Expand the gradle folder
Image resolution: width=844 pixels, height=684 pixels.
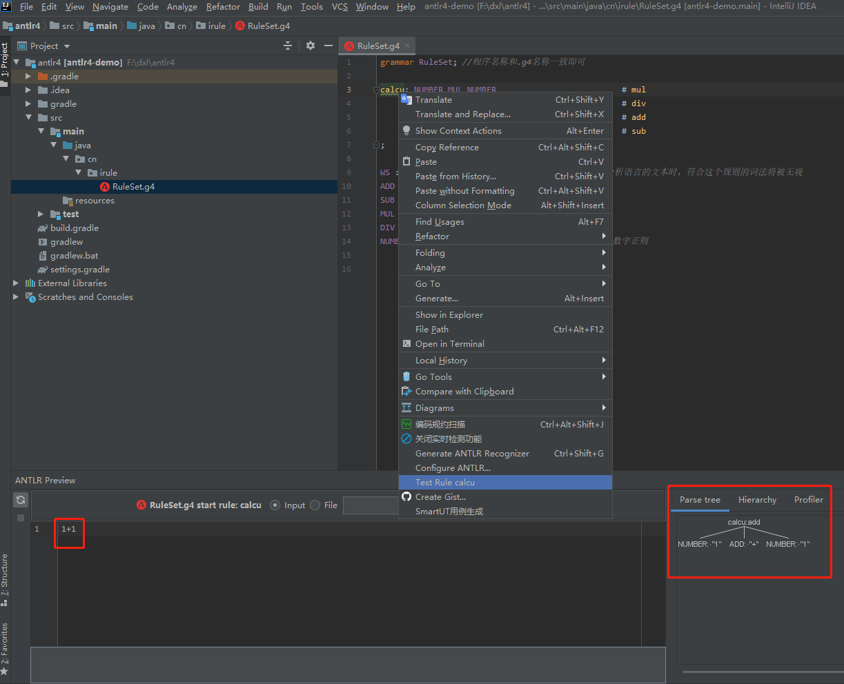click(28, 104)
